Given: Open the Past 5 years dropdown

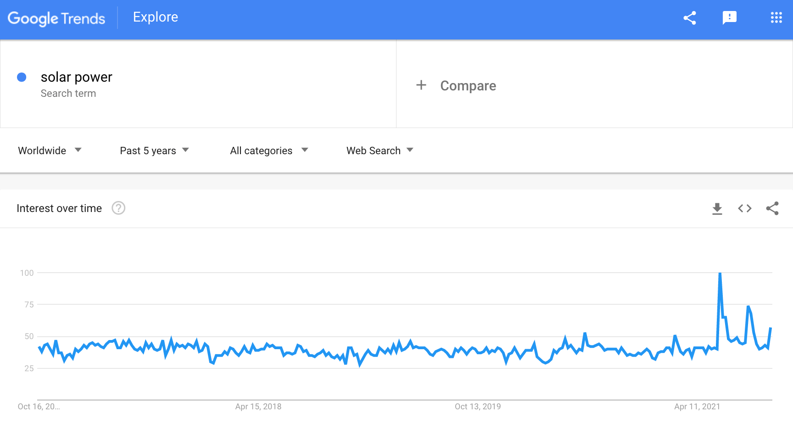Looking at the screenshot, I should pos(154,151).
